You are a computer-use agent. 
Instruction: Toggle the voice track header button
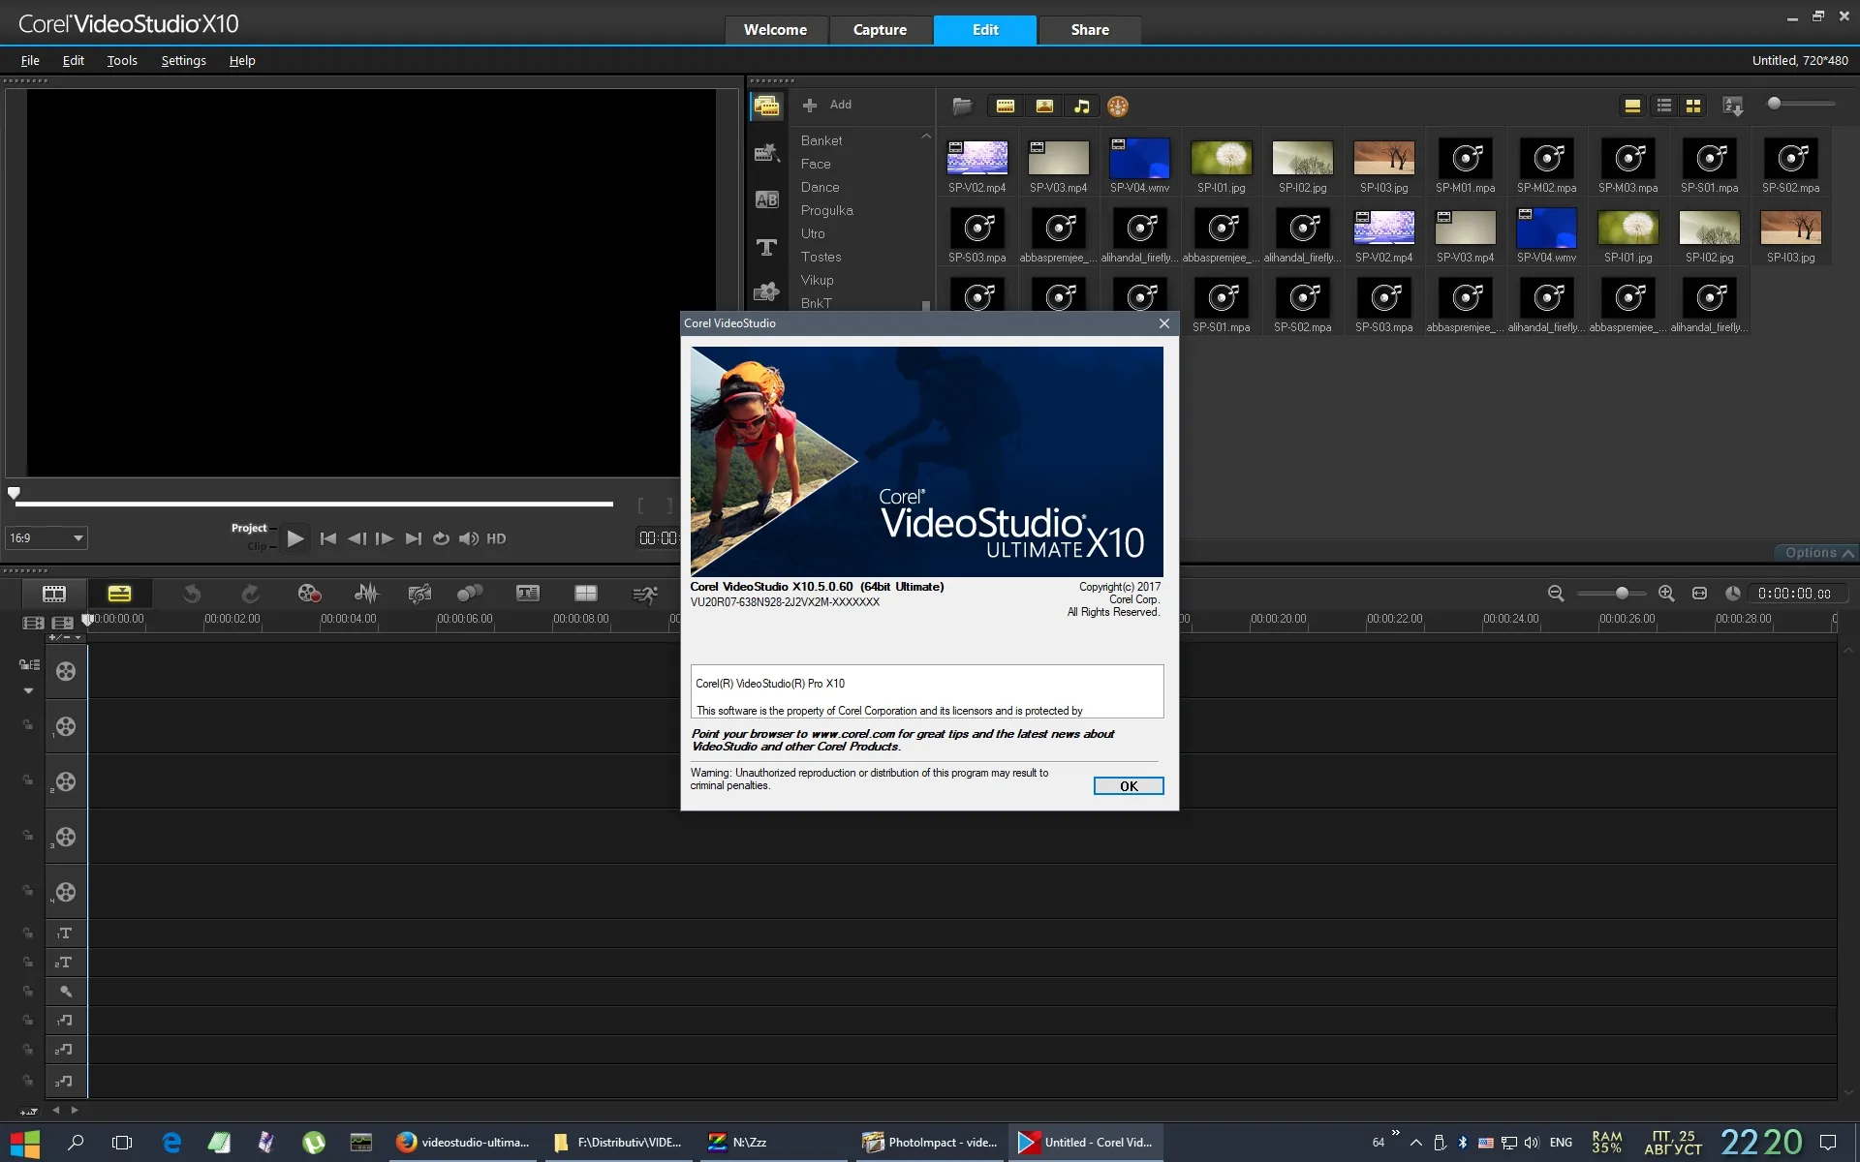coord(65,992)
